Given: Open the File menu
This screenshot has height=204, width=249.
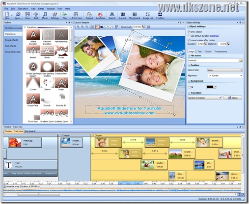Looking at the screenshot, I should tap(6, 9).
